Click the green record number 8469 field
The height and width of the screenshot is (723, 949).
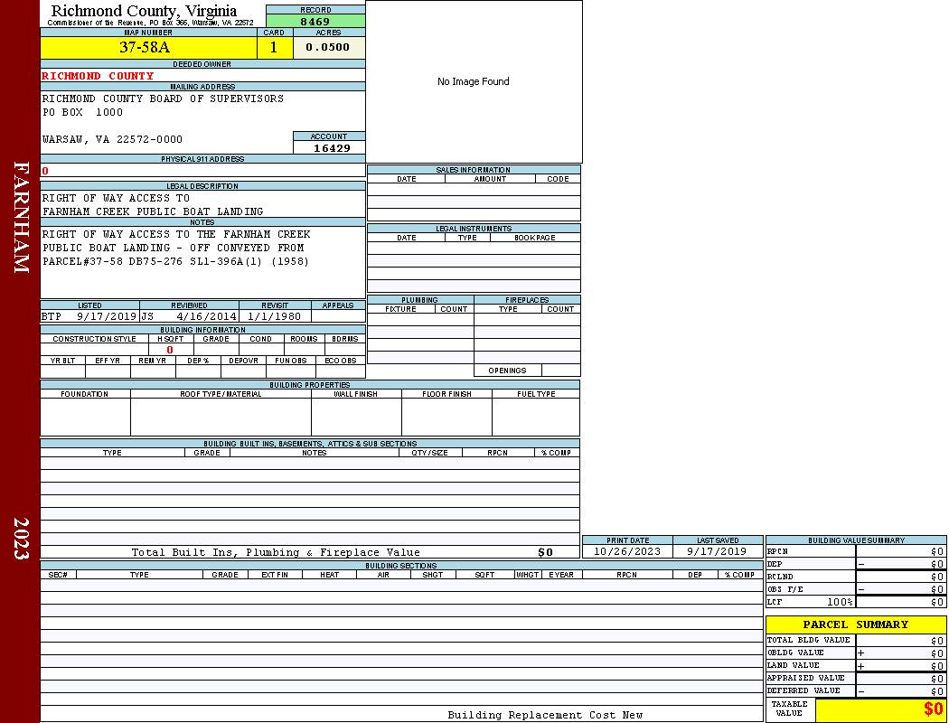click(x=315, y=22)
